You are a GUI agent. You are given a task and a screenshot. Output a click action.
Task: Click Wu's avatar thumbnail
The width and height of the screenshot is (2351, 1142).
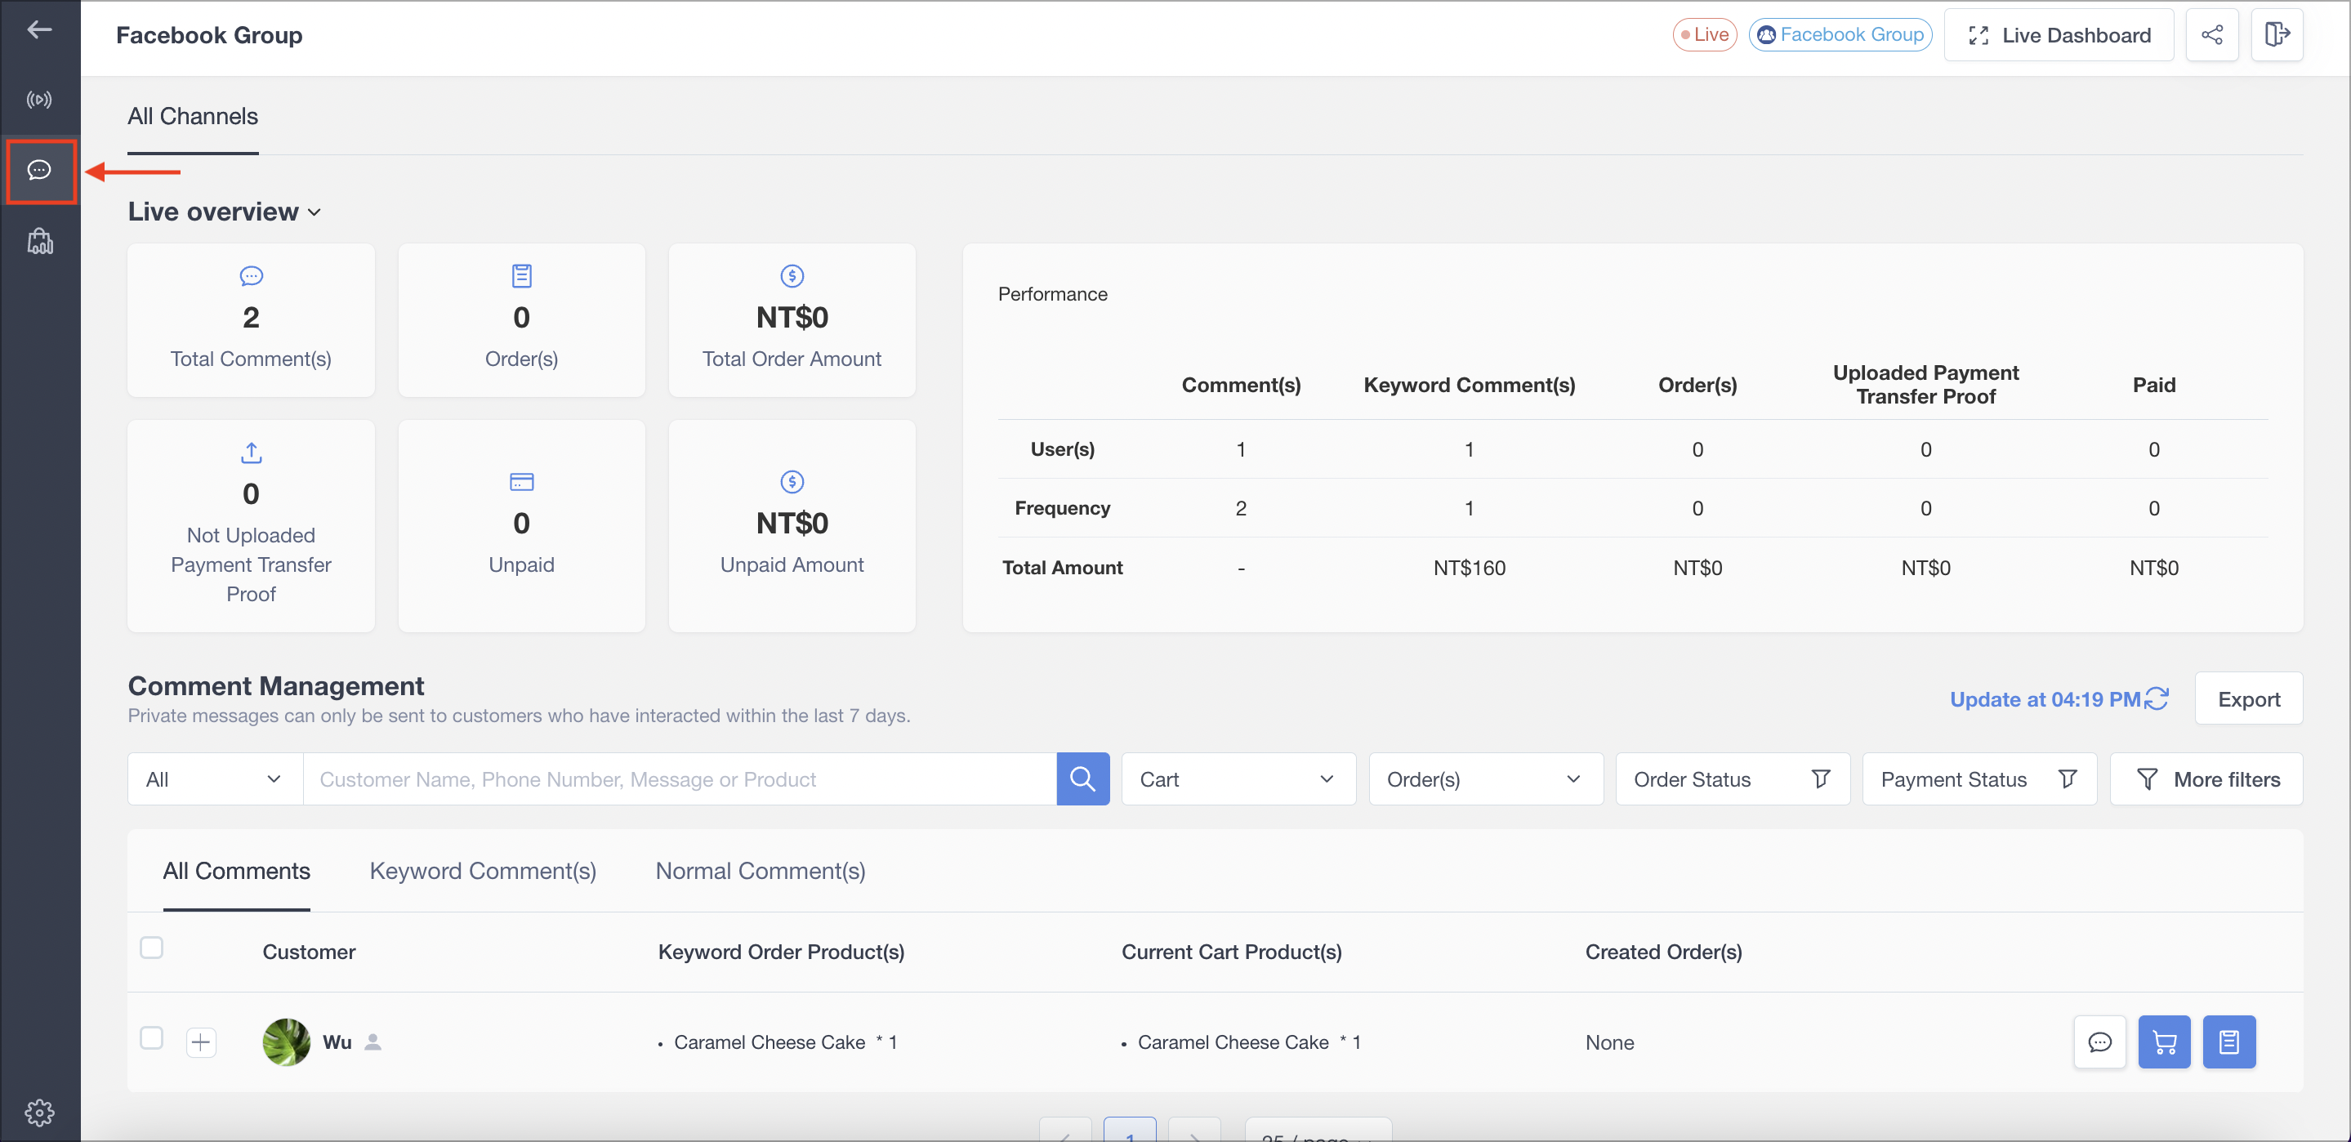(286, 1042)
